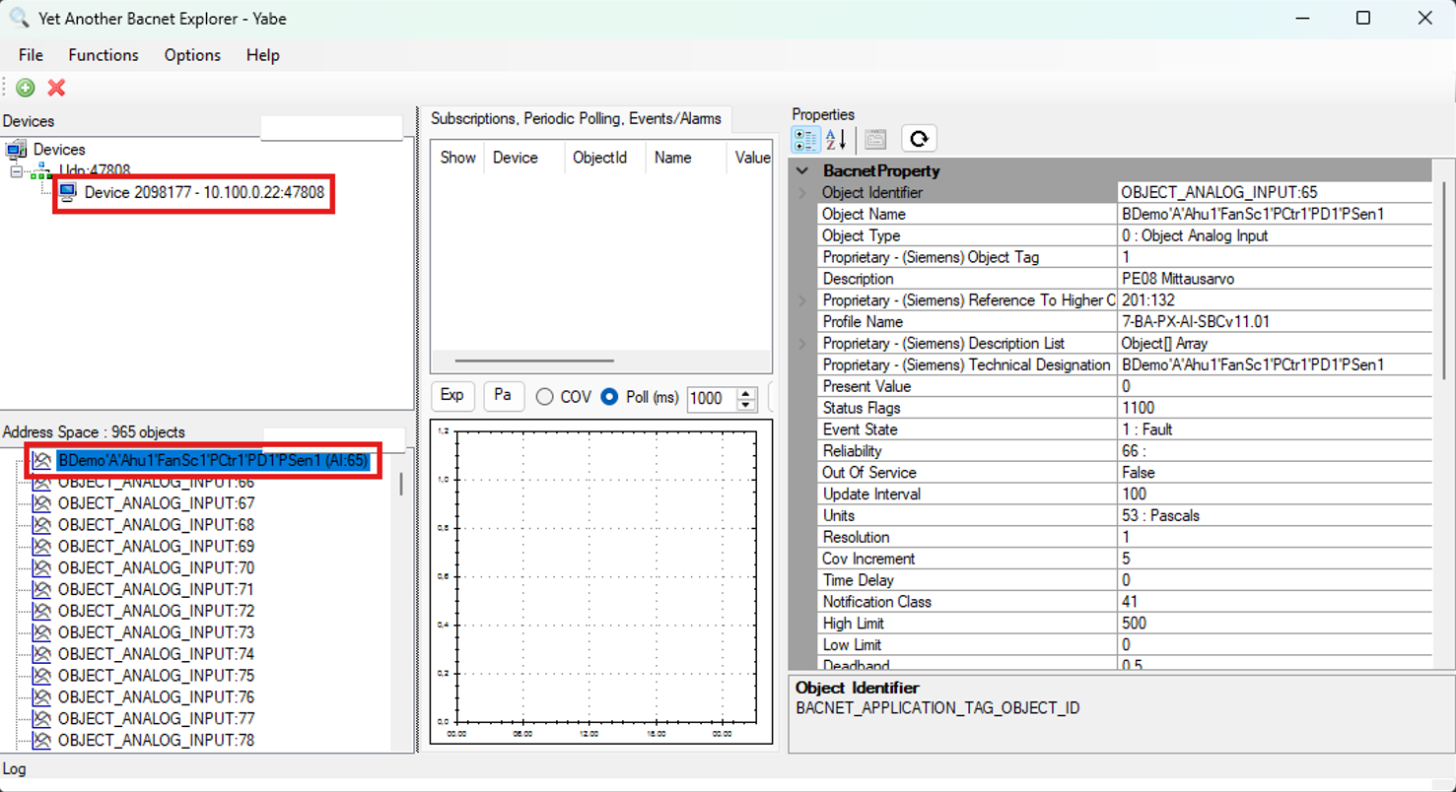
Task: Select the Subscriptions, Periodic Polling, Events/Alarms tab
Action: tap(577, 119)
